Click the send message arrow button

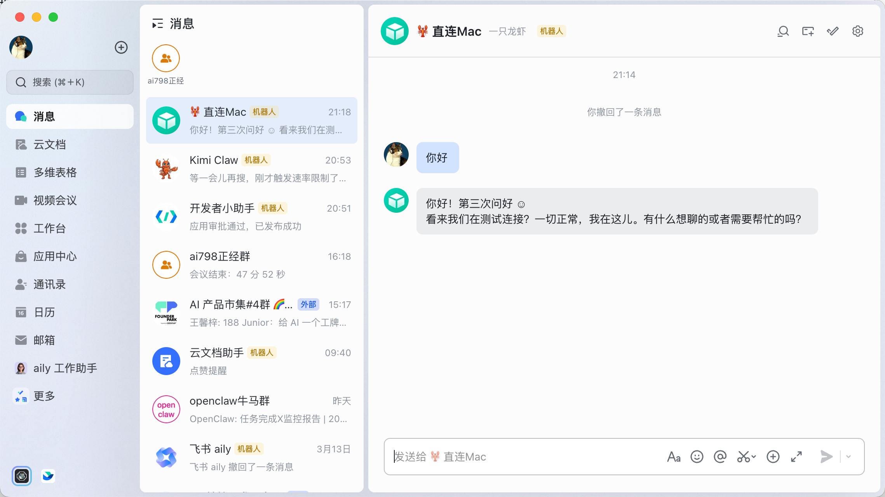(826, 457)
